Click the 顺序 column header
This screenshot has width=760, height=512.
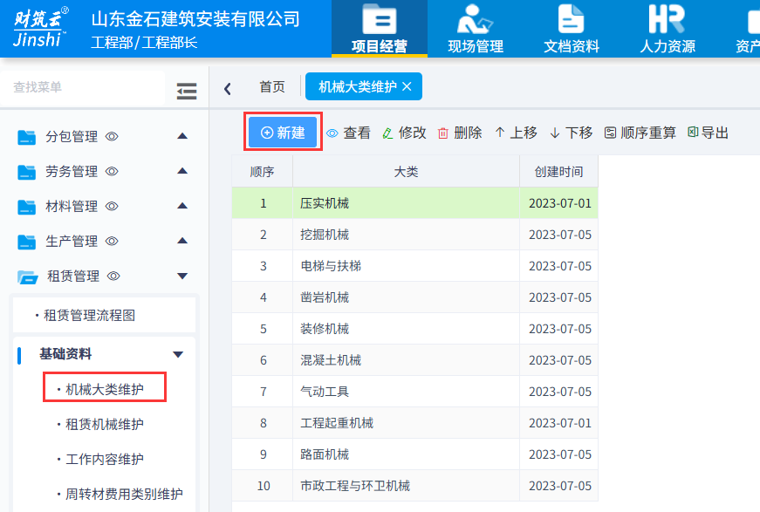[263, 172]
